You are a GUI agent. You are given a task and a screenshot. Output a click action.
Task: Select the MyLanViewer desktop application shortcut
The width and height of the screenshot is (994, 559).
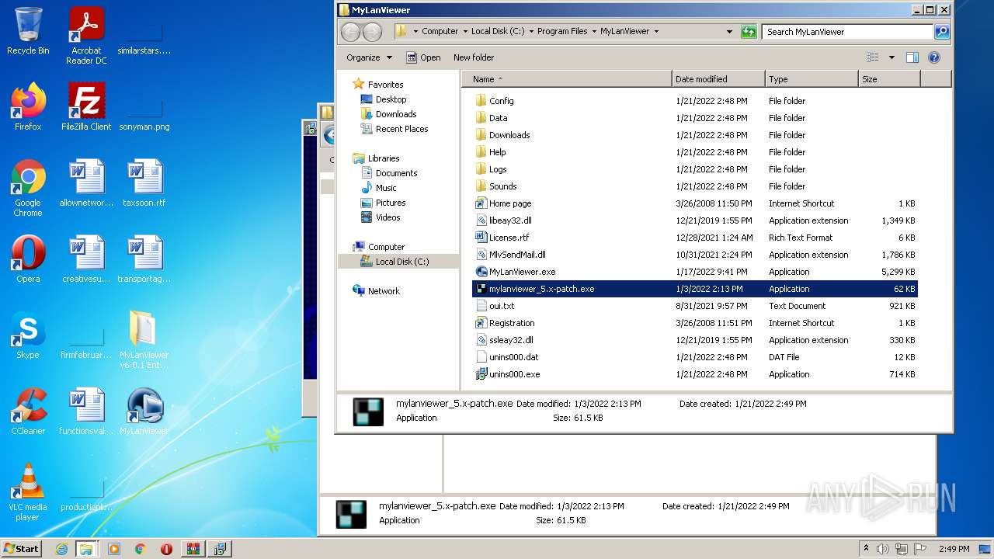[144, 411]
